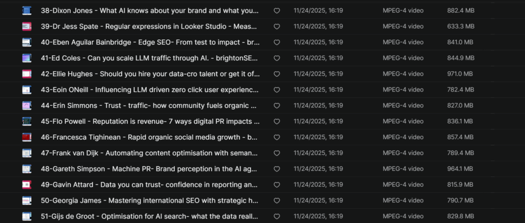Click the file icon for 51-Gijs de Groot
This screenshot has width=525, height=223.
point(27,216)
